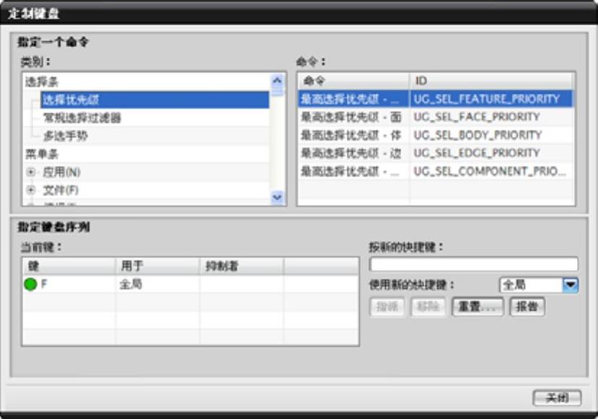Viewport: 598px width, 419px height.
Task: Select 多选手势 tree item
Action: [66, 136]
